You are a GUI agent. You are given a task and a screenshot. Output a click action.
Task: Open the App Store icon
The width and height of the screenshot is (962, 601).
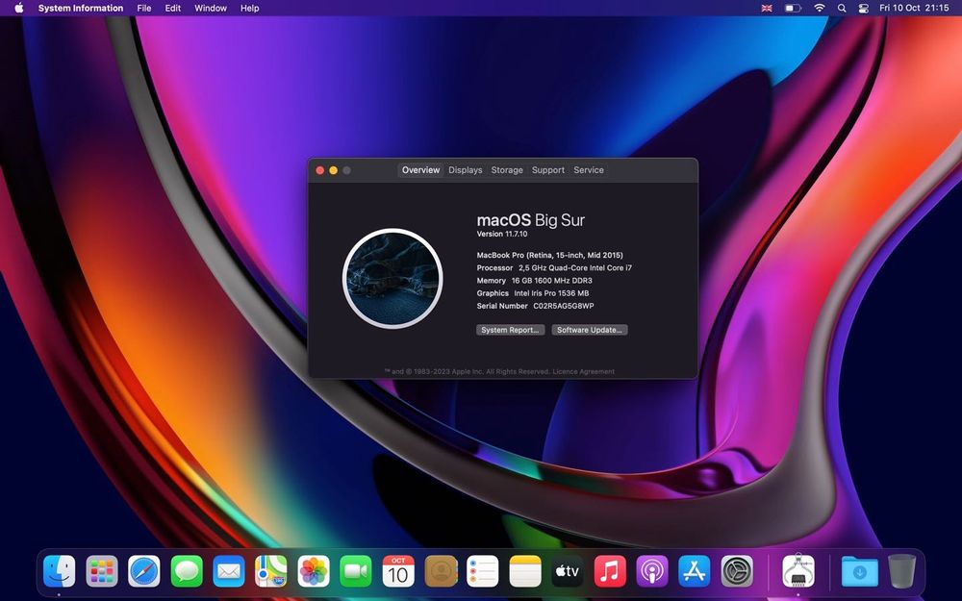pyautogui.click(x=695, y=571)
